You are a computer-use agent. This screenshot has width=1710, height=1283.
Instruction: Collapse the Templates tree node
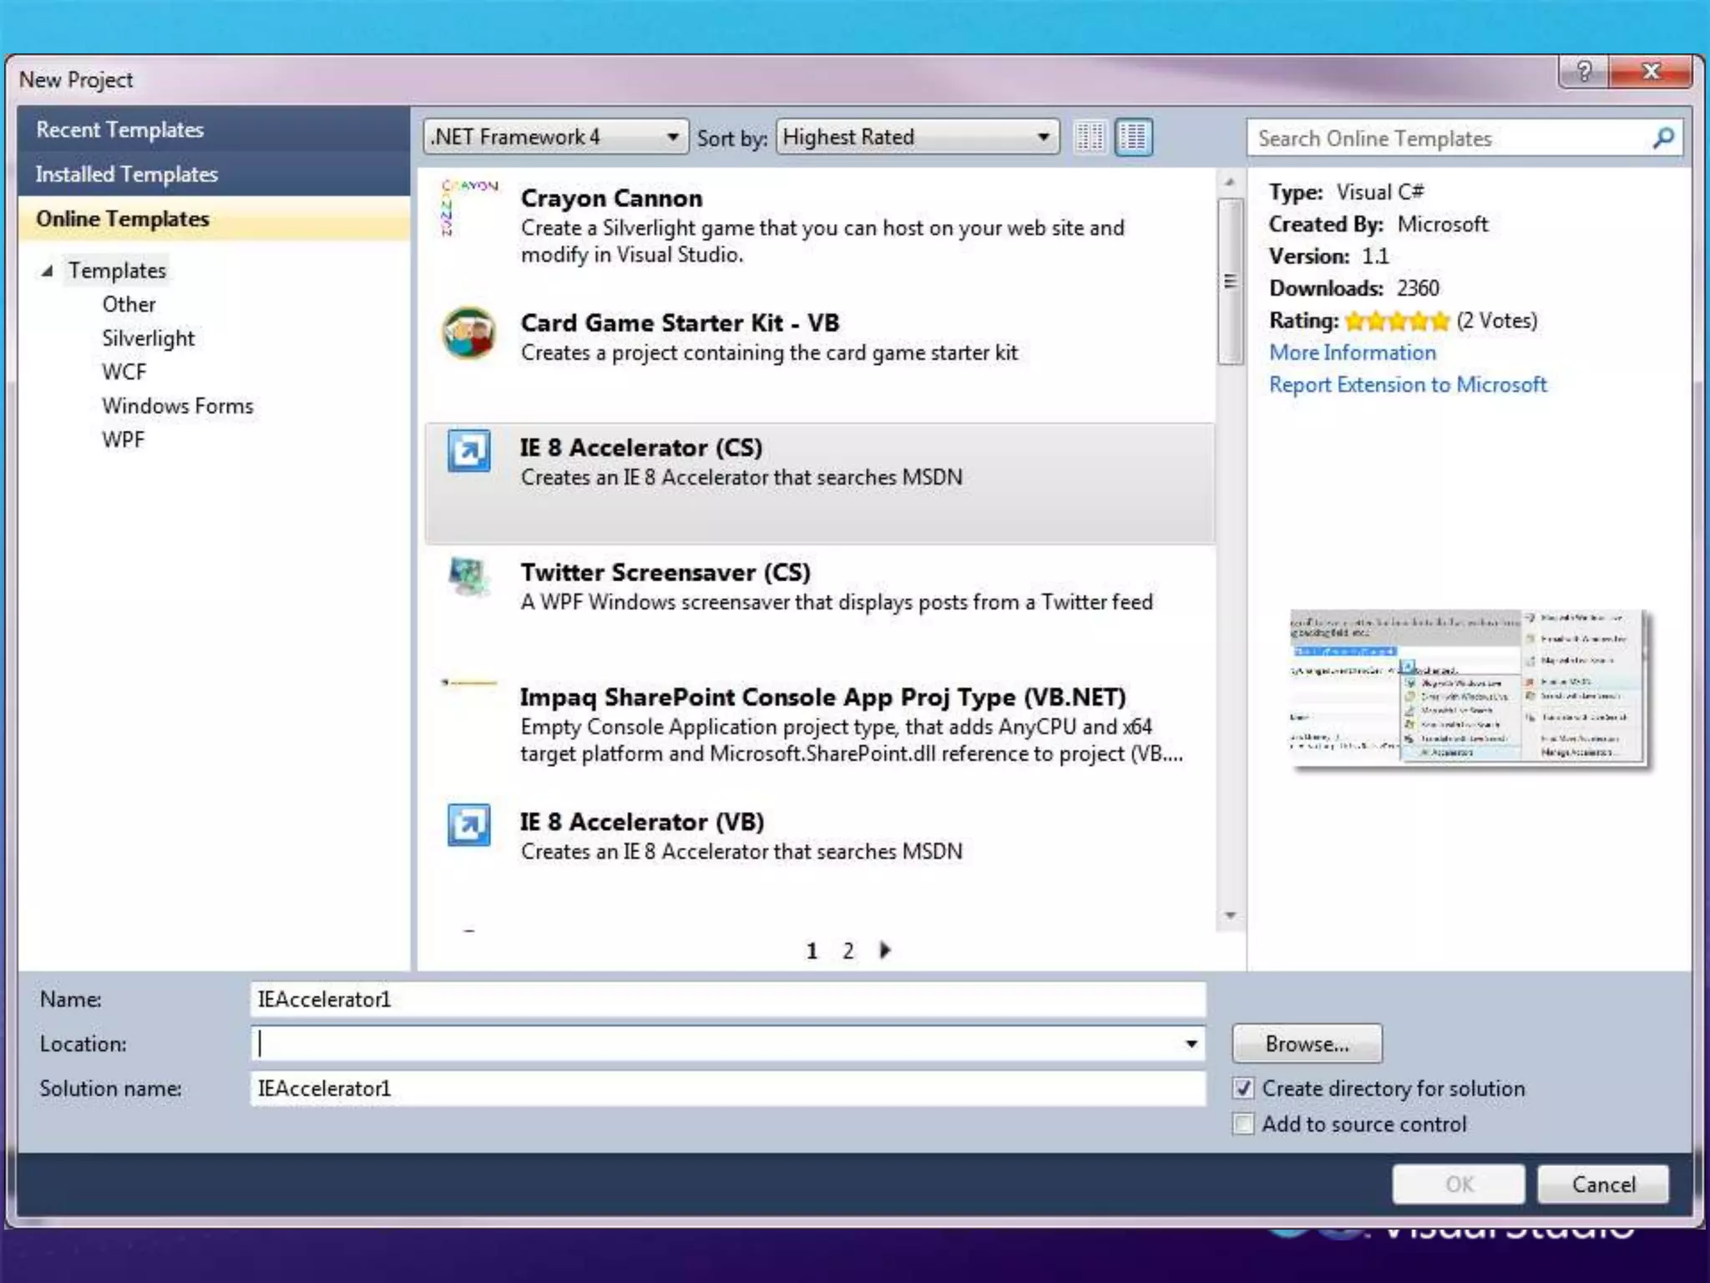[x=48, y=271]
